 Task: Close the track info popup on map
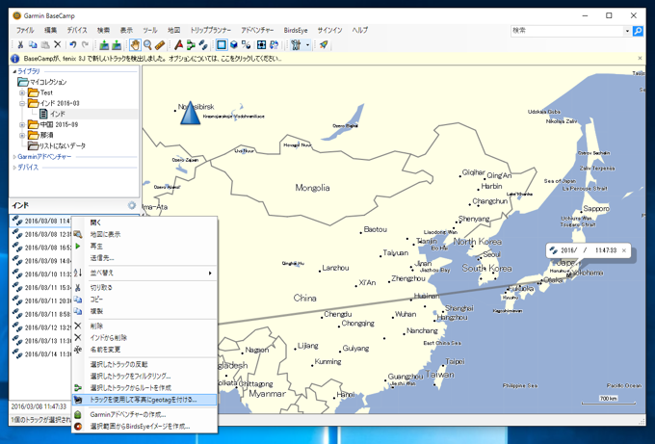click(x=624, y=250)
